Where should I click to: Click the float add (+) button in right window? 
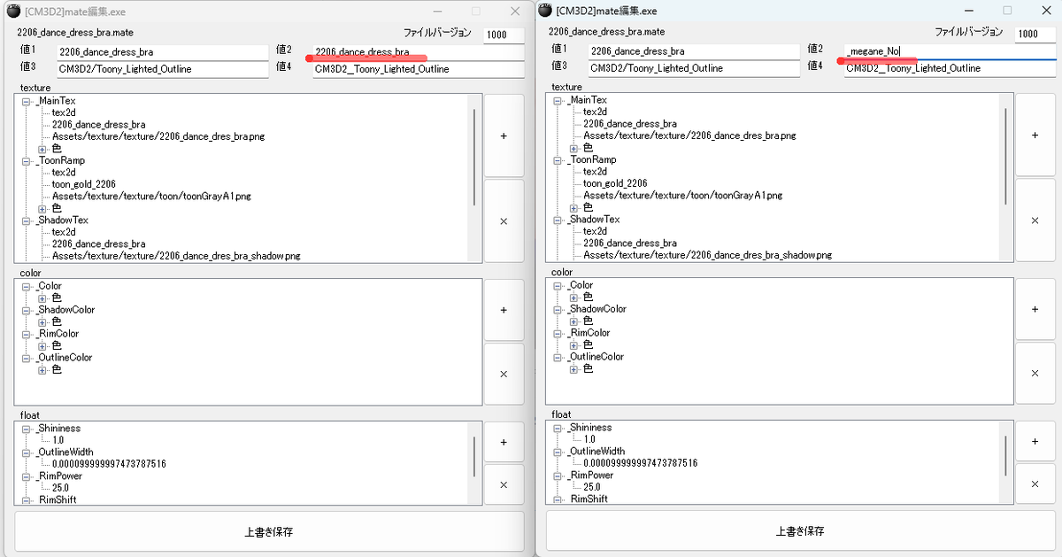coord(1035,441)
